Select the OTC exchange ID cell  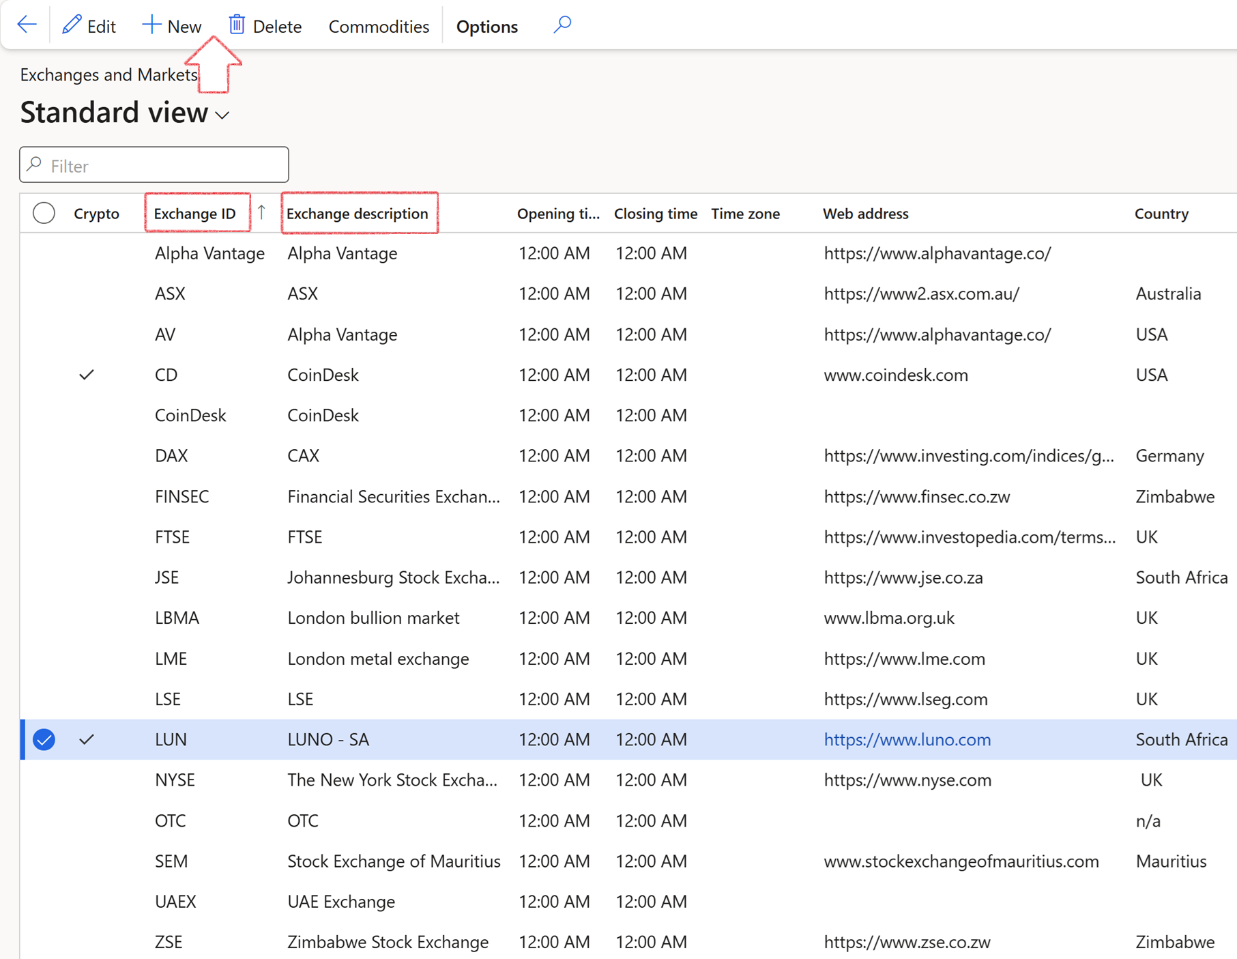(170, 820)
